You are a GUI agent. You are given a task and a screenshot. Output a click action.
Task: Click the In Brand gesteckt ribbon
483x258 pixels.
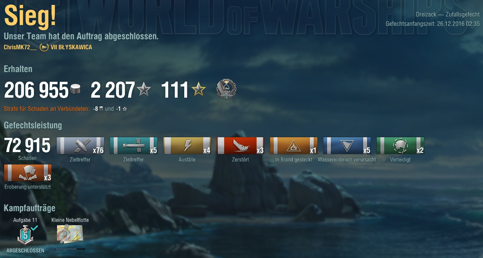294,146
